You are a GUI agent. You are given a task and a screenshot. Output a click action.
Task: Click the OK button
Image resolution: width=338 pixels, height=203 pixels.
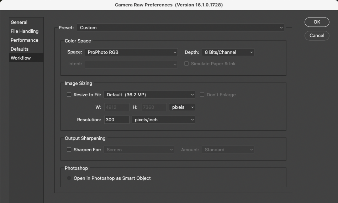317,22
